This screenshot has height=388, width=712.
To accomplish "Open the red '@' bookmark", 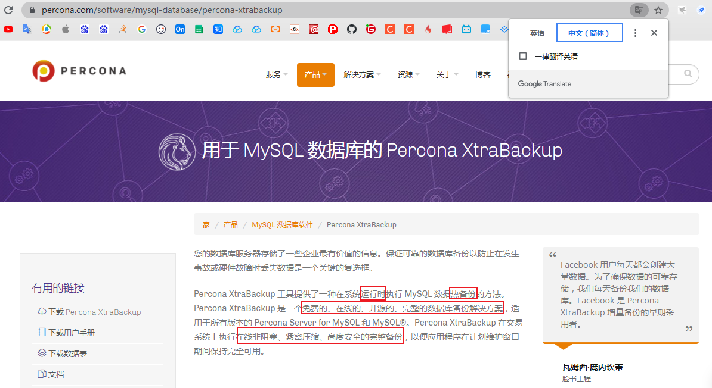I will 313,30.
